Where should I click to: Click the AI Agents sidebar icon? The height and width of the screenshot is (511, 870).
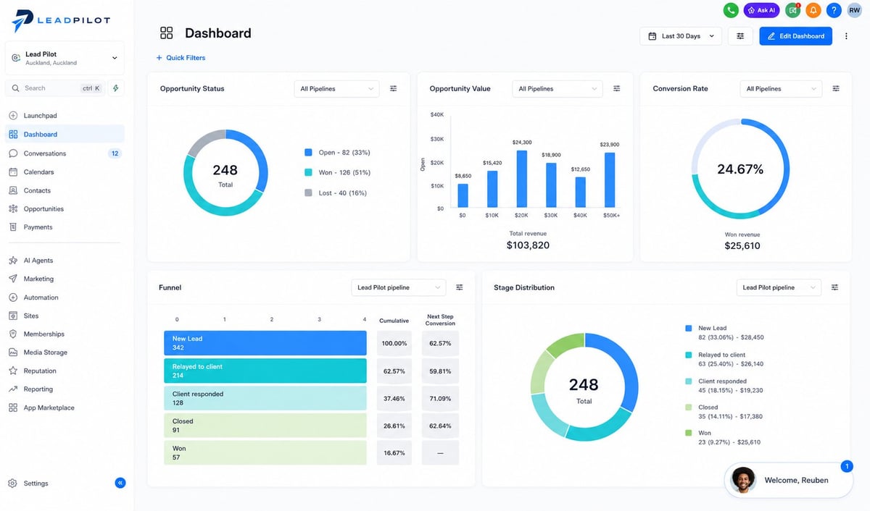click(13, 260)
